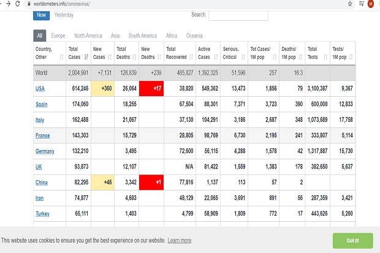
Task: Switch to the Yesterday data view
Action: pyautogui.click(x=64, y=15)
